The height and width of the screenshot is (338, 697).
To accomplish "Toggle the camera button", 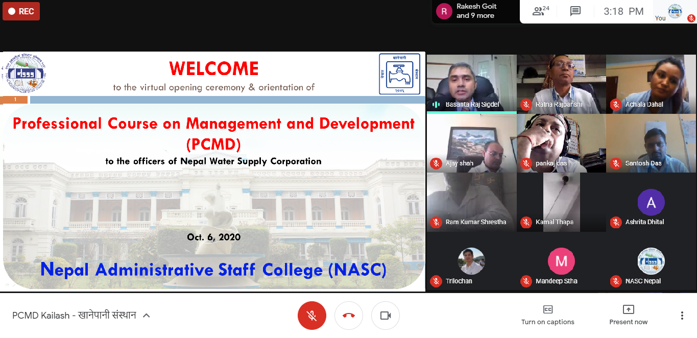I will (x=386, y=316).
